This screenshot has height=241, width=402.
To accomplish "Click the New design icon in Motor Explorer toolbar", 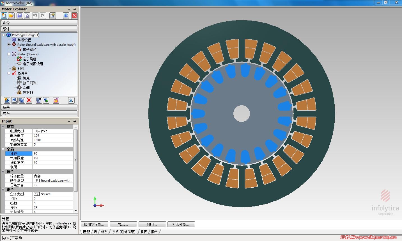I will [x=4, y=16].
